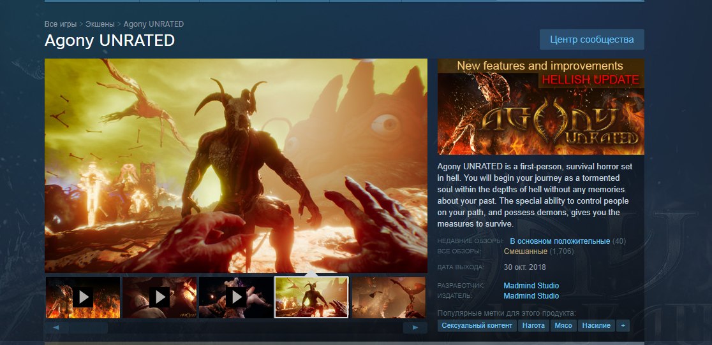The width and height of the screenshot is (712, 345).
Task: Click the release date '30 окт. 2018'
Action: pyautogui.click(x=524, y=267)
